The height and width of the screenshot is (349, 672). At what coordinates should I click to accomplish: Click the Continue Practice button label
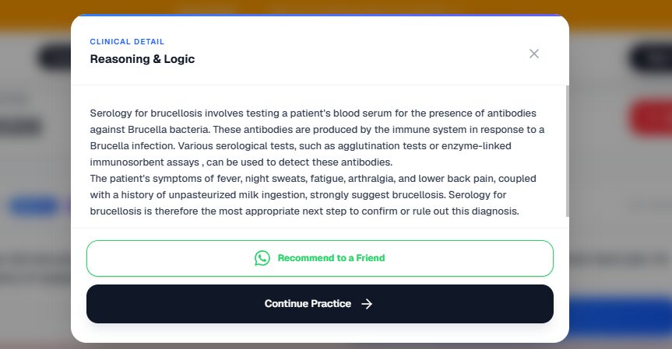click(x=308, y=304)
